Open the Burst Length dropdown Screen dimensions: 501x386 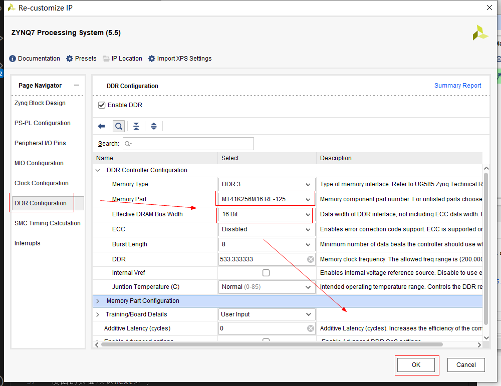267,244
